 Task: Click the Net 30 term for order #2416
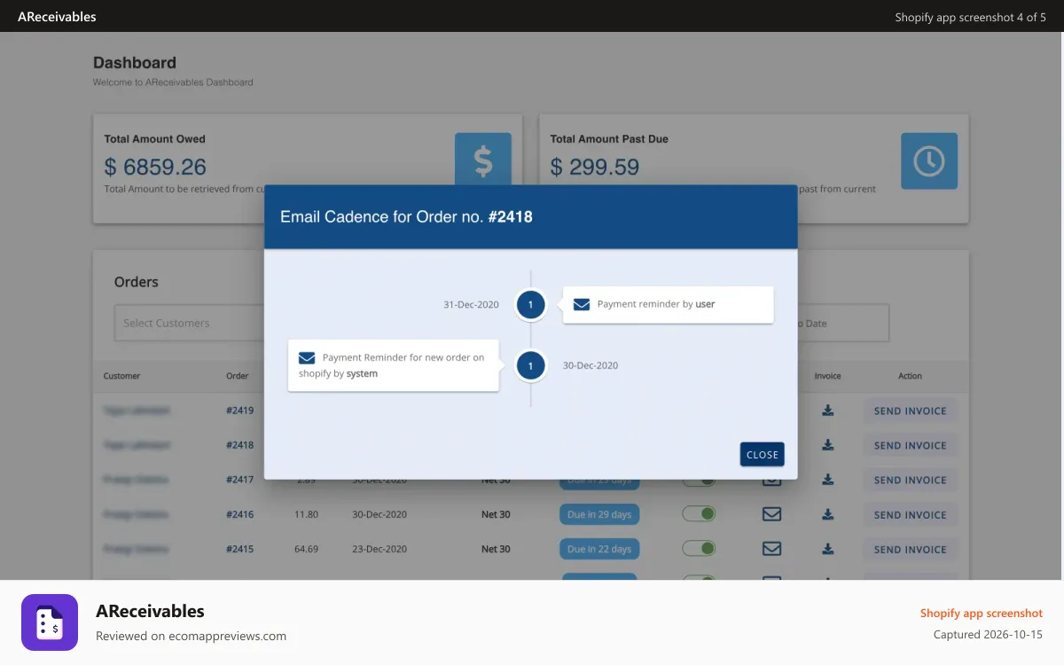pos(496,514)
